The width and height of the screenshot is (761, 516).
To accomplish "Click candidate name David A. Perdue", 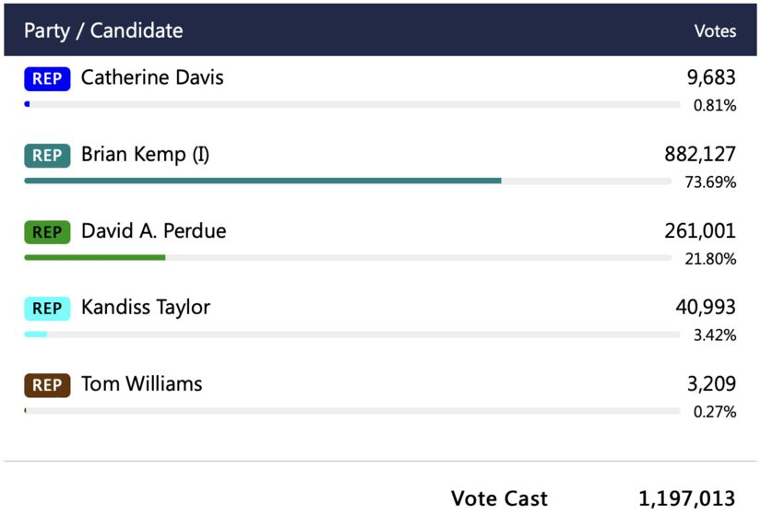I will (x=153, y=231).
